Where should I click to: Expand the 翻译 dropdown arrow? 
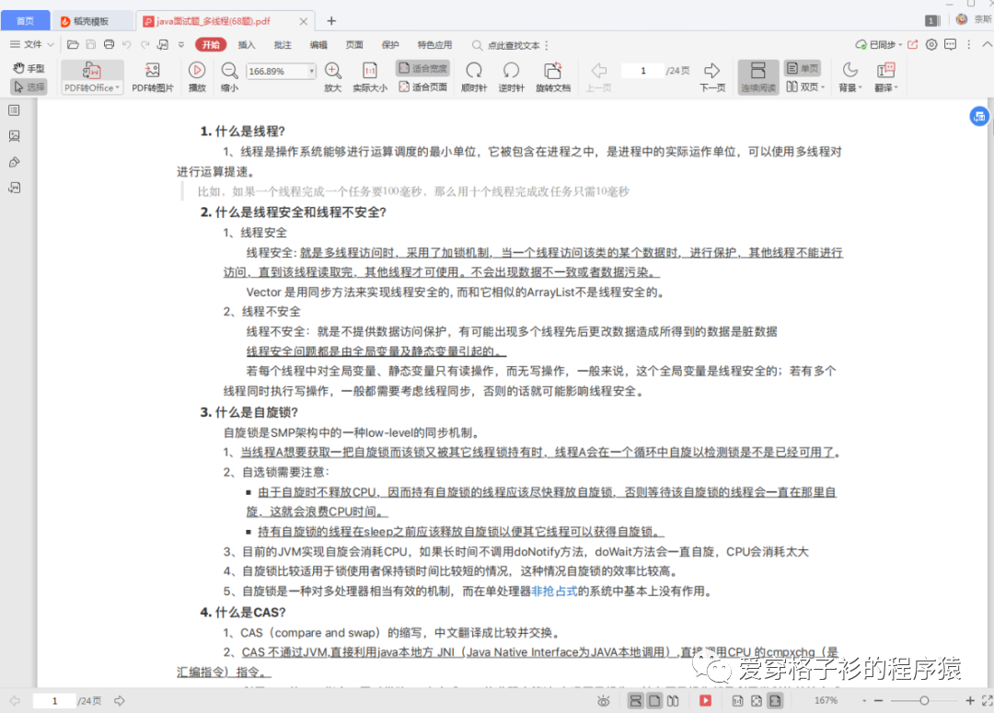click(896, 87)
